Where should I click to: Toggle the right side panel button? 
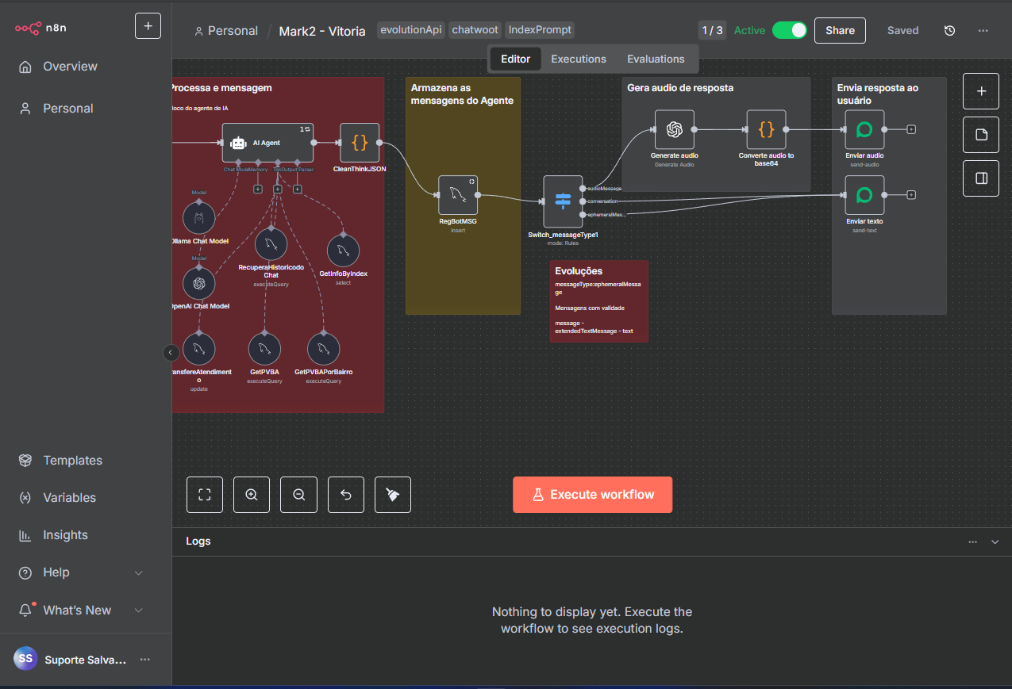click(x=981, y=178)
